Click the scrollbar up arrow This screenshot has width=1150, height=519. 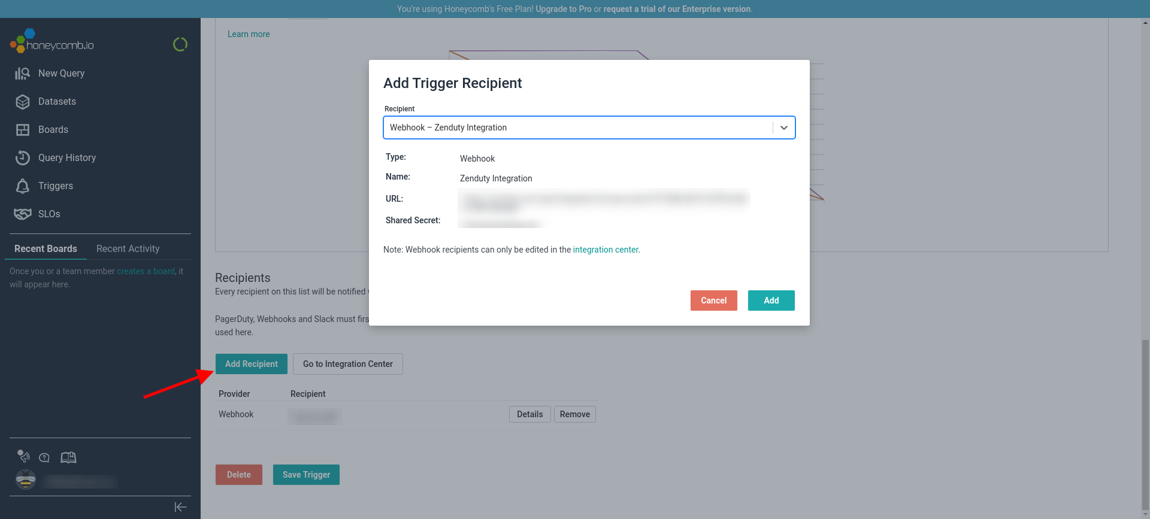(x=1145, y=23)
